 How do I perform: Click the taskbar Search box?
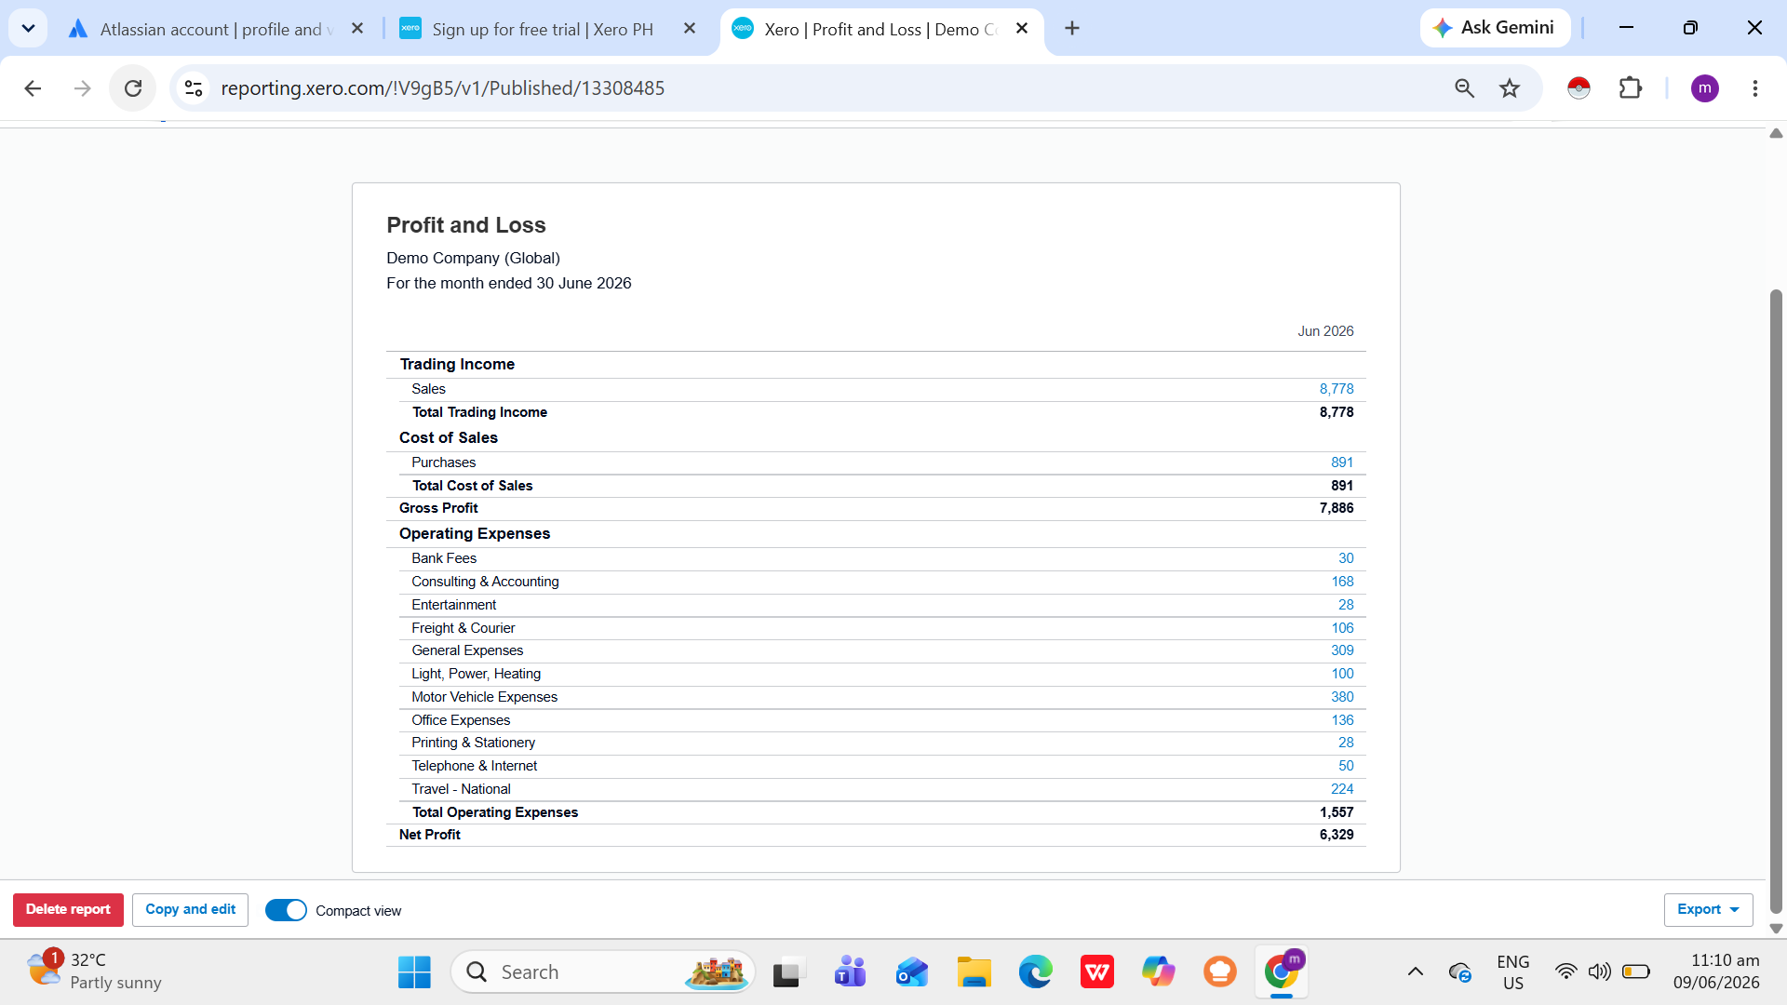[x=603, y=972]
